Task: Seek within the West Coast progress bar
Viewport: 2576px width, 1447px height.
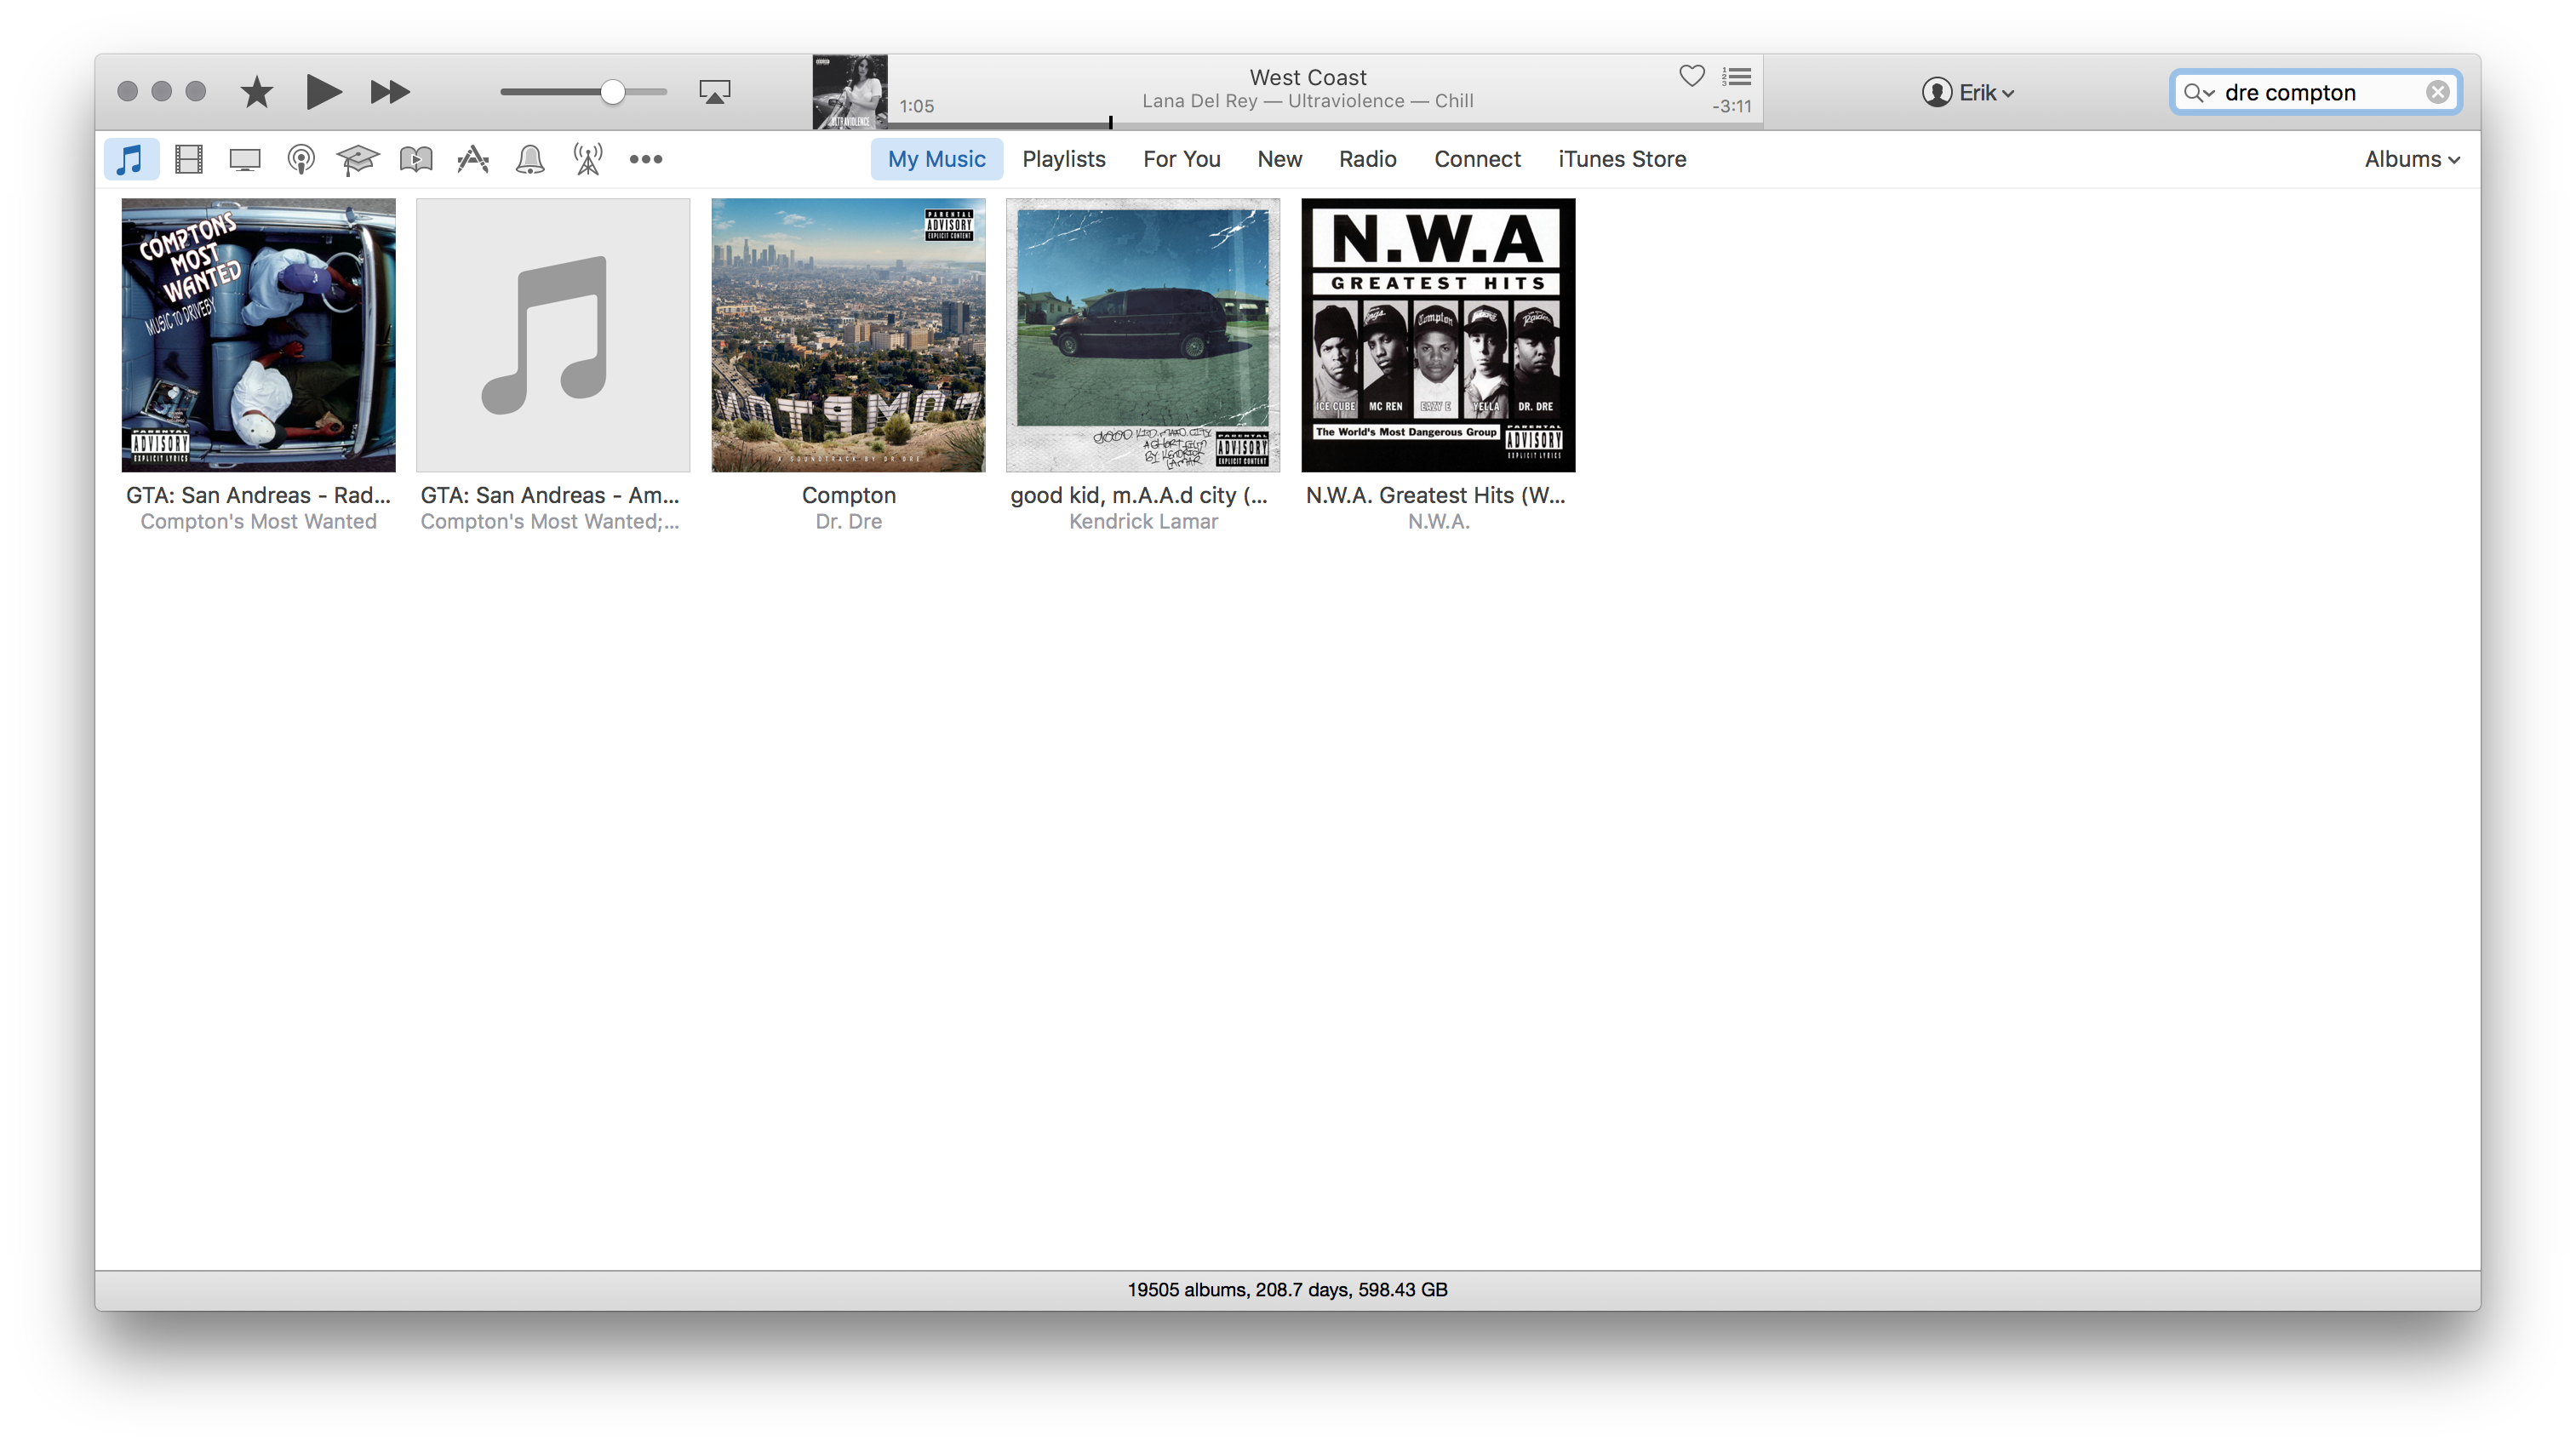Action: 1325,124
